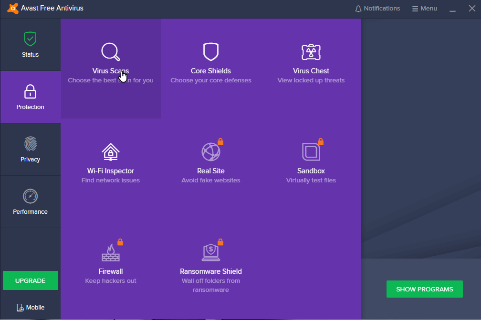
Task: Select the Real Site title
Action: pyautogui.click(x=211, y=171)
